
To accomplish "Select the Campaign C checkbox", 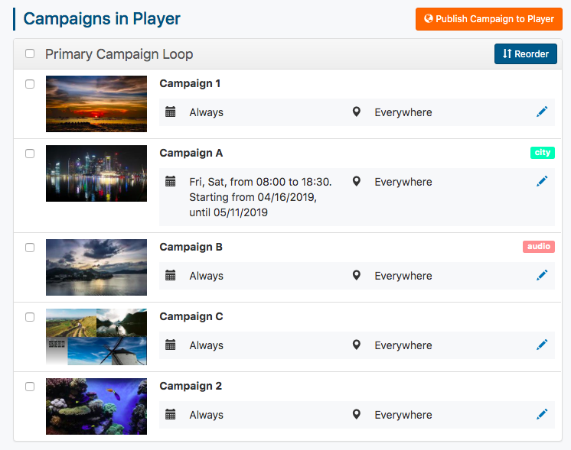I will point(30,317).
